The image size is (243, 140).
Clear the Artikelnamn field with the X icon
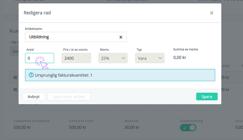[x=121, y=37]
